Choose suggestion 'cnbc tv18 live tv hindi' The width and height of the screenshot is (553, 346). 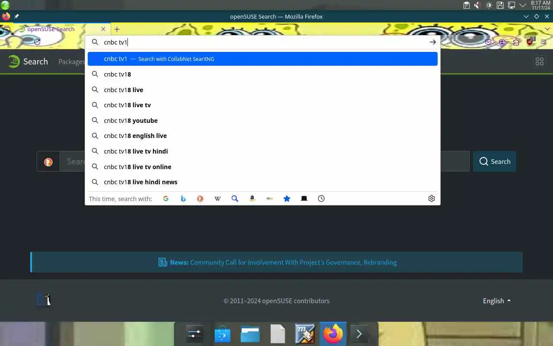click(x=263, y=151)
